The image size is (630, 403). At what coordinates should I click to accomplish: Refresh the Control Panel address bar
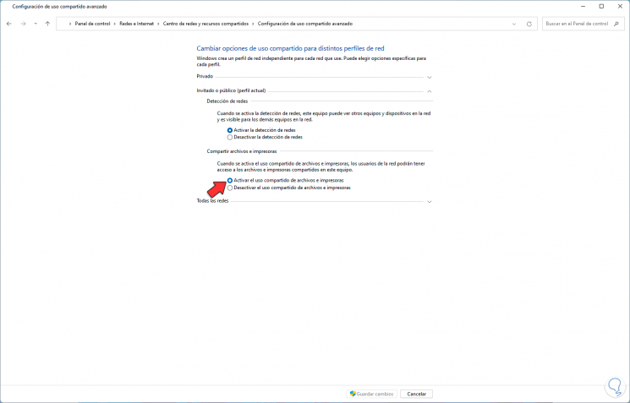(x=529, y=25)
